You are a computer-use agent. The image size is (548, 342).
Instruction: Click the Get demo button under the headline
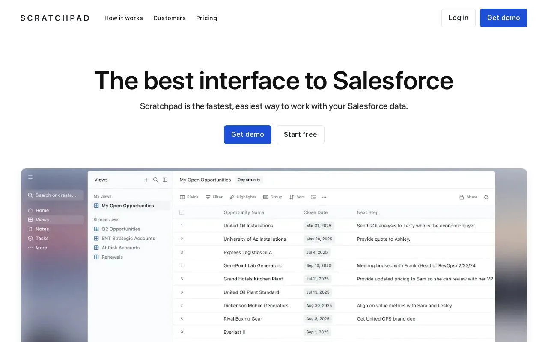(x=247, y=135)
